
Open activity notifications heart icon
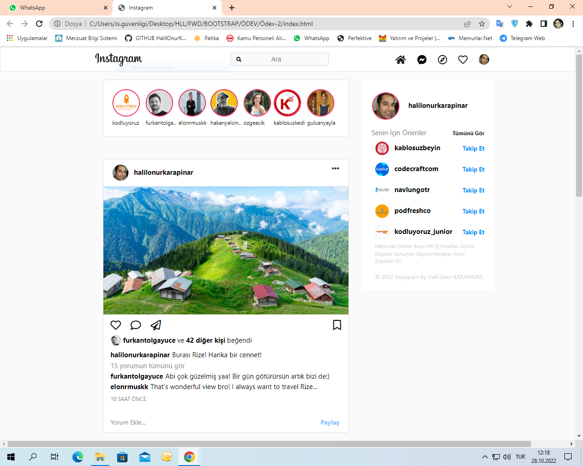[x=463, y=59]
